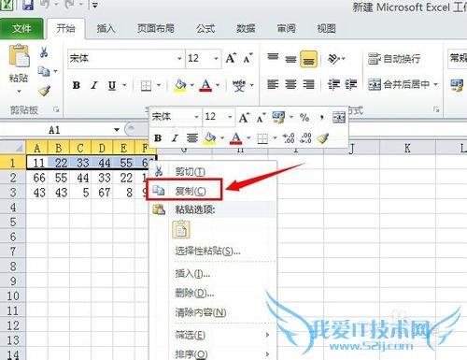Viewport: 467px width, 360px height.
Task: Open the ribbon 宋体 font name dropdown
Action: tap(179, 58)
